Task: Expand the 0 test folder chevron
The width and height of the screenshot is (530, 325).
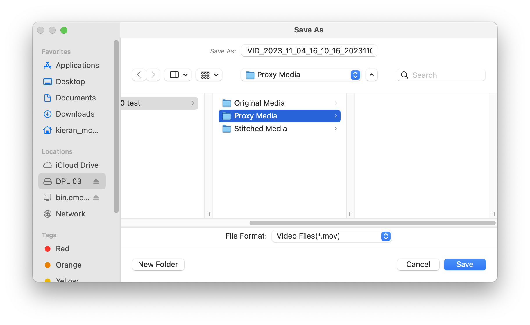Action: [x=193, y=103]
